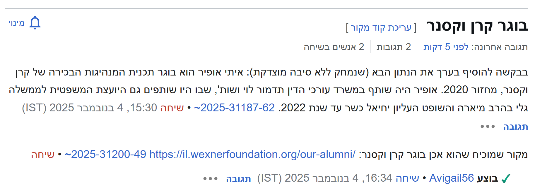The image size is (535, 193).
Task: Open red "שיחה" link next to ~2025-31187-62
Action: 172,108
